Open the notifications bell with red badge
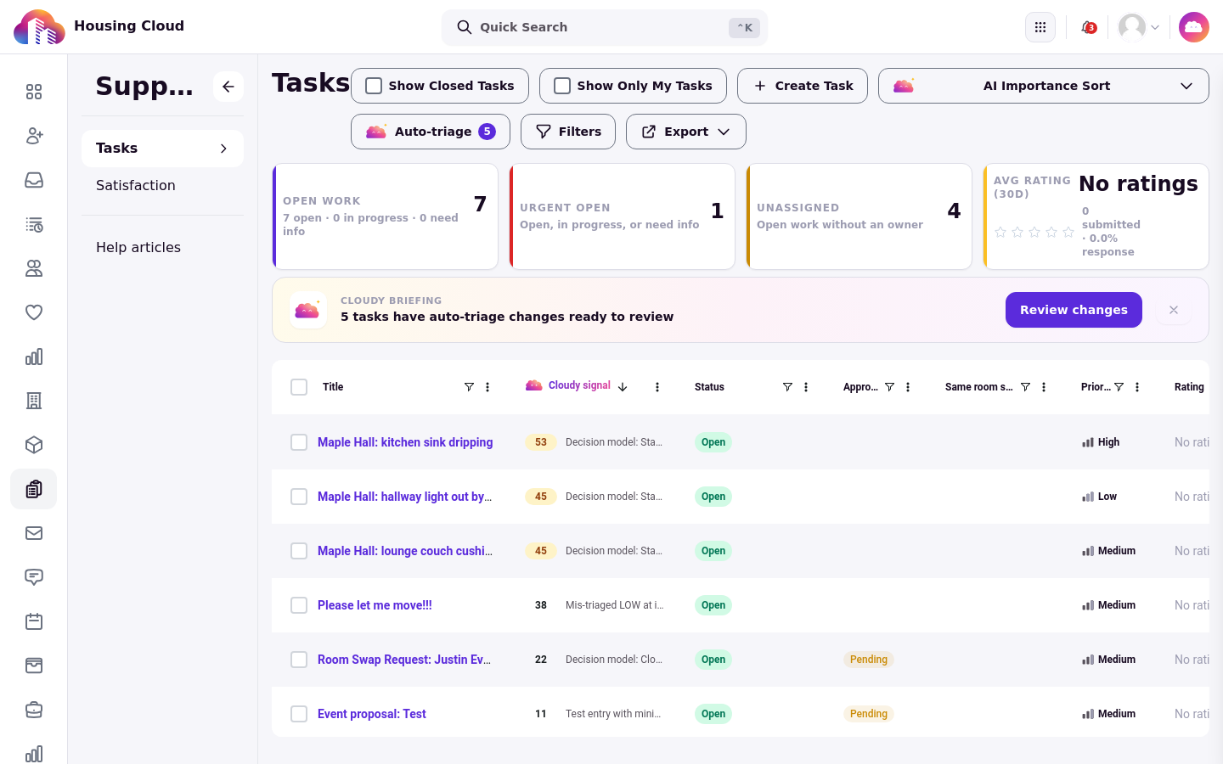The width and height of the screenshot is (1223, 764). [1089, 27]
